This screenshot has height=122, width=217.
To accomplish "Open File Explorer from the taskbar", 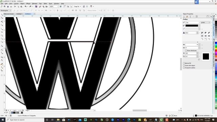I will [x=58, y=120].
